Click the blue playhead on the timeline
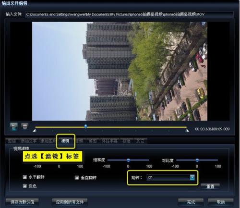Screen dimensions: 240x208 point(86,126)
